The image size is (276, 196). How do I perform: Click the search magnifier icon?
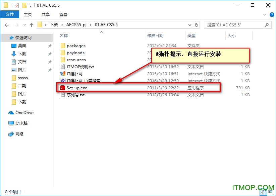click(x=267, y=25)
